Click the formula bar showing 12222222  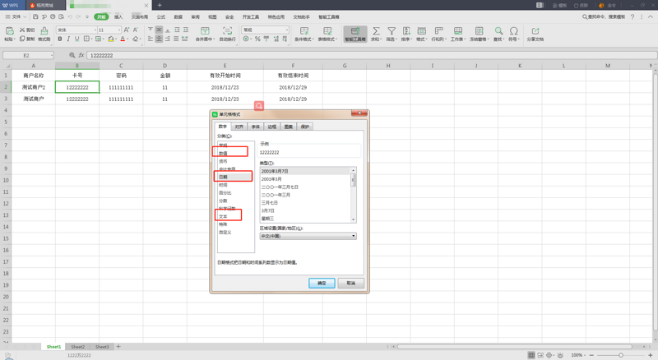click(372, 55)
